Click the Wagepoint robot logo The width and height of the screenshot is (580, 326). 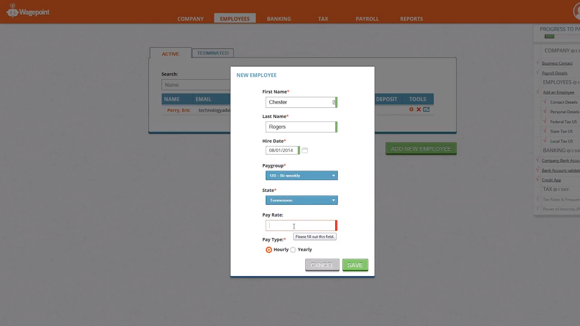coord(12,11)
